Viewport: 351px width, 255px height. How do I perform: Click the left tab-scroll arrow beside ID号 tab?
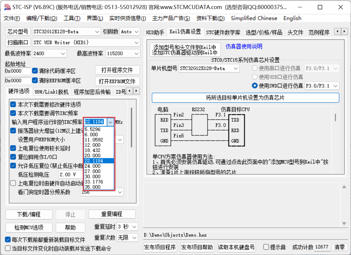click(x=130, y=91)
